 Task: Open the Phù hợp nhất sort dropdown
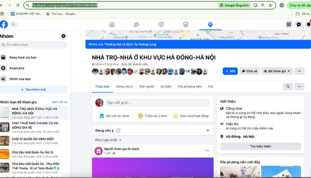(108, 140)
